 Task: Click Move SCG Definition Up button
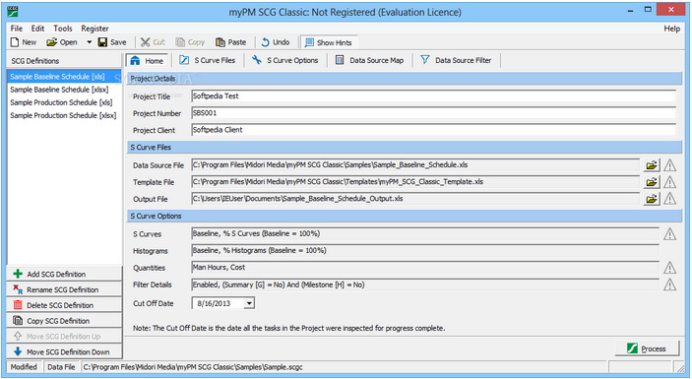64,337
